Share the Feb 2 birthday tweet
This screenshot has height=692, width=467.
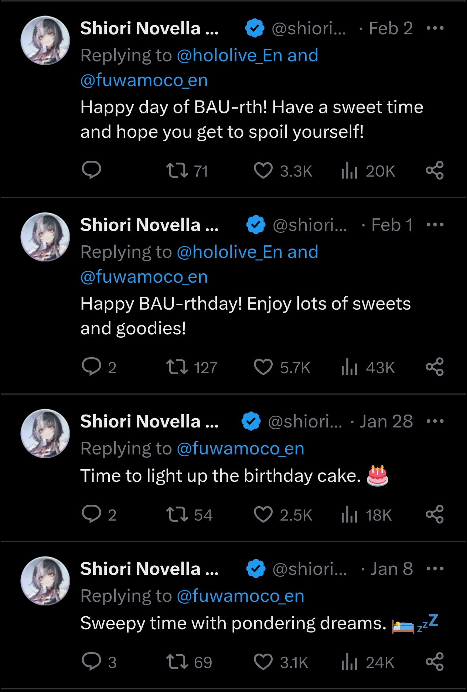tap(434, 171)
